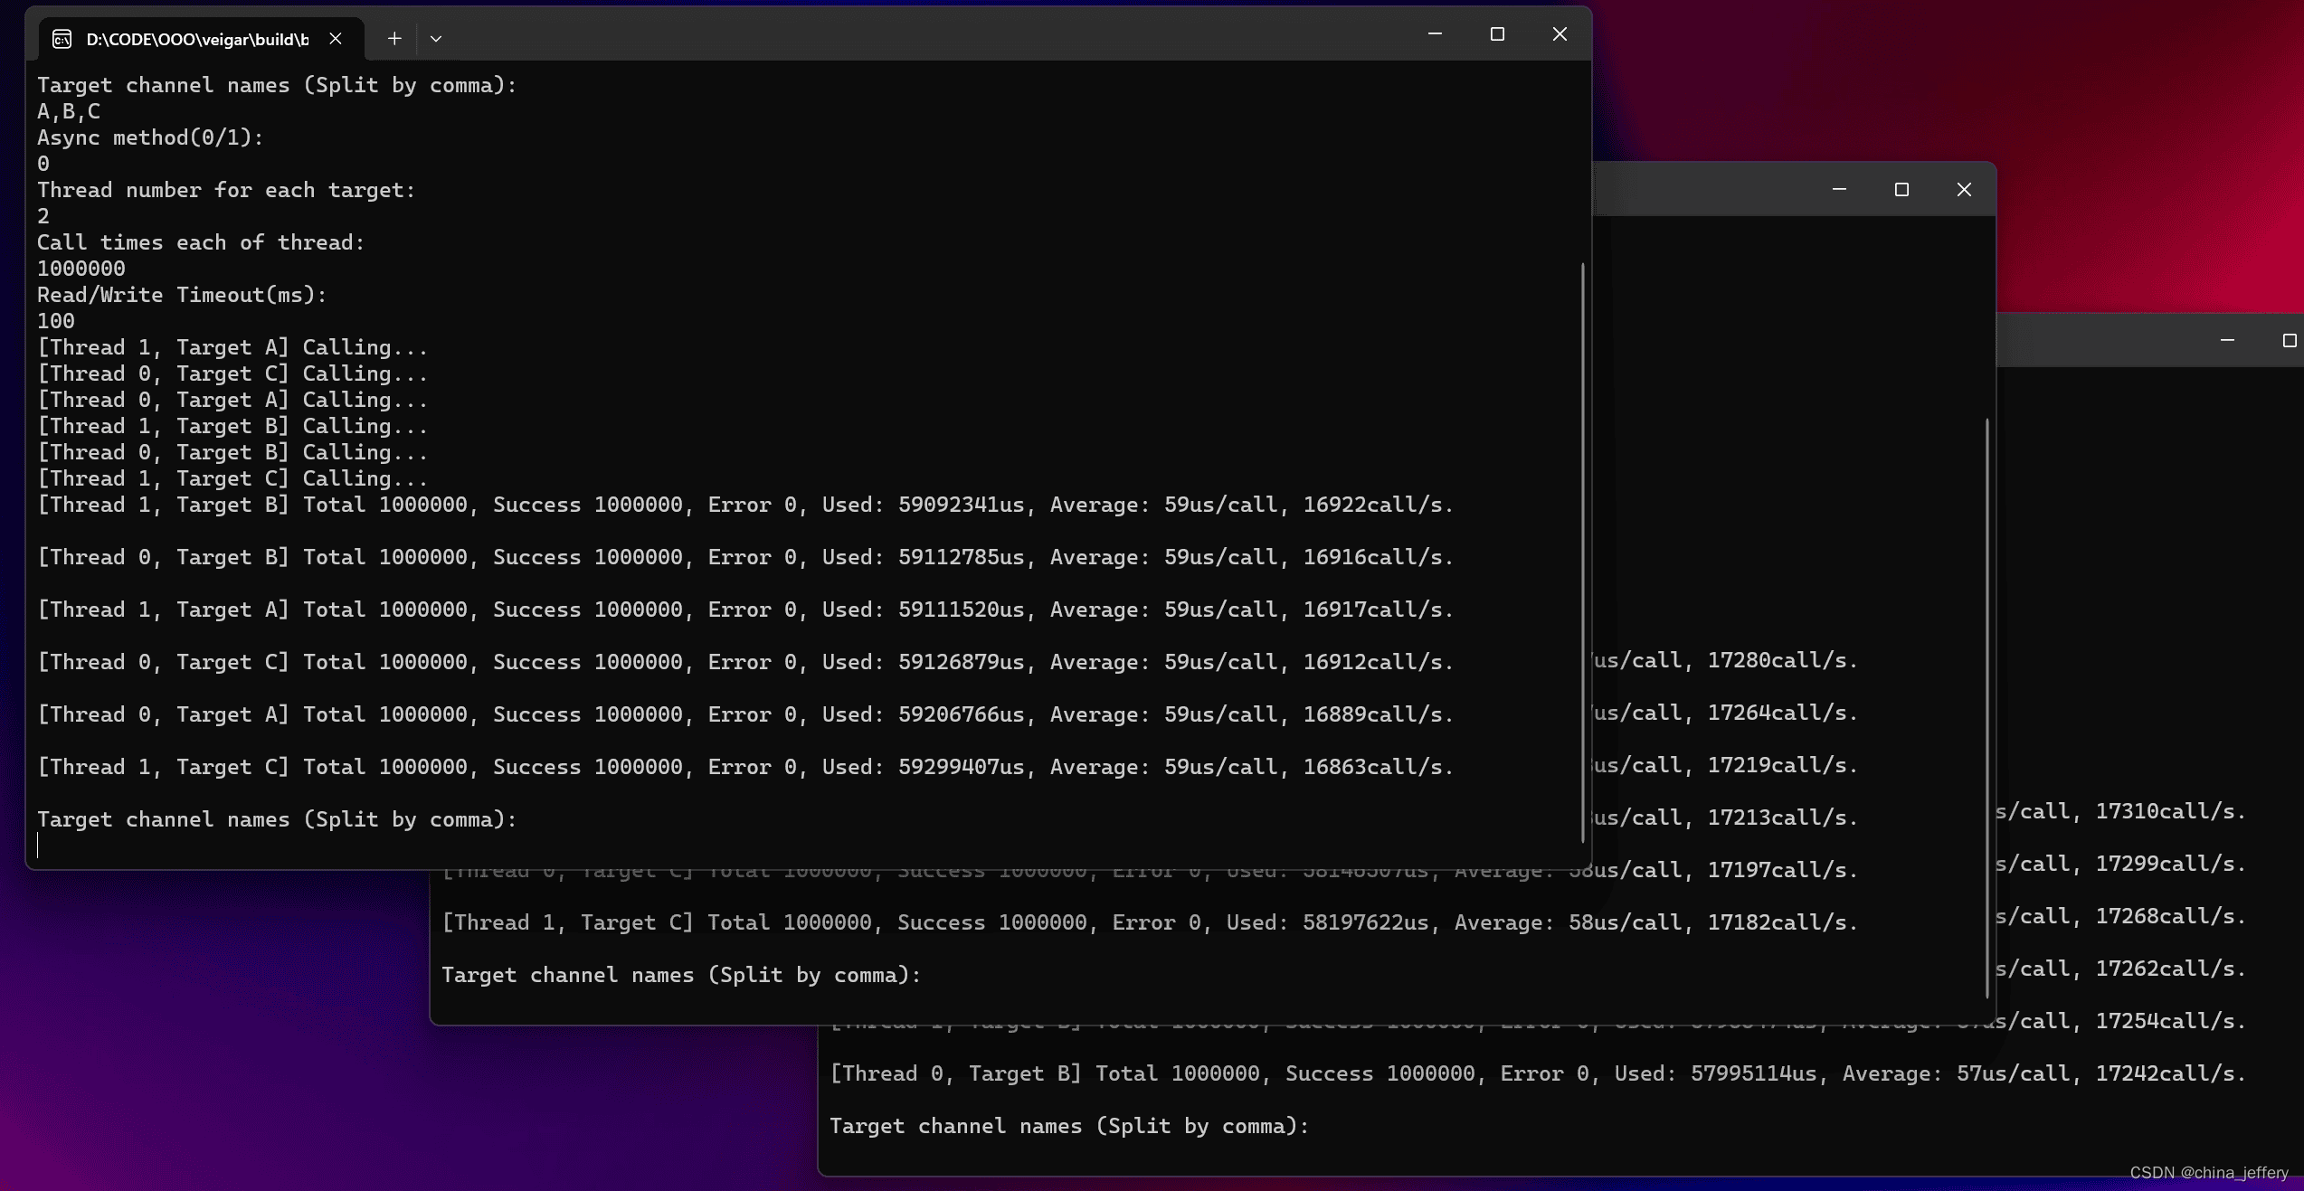2304x1191 pixels.
Task: Click "Thread number for each target:" line
Action: (x=226, y=190)
